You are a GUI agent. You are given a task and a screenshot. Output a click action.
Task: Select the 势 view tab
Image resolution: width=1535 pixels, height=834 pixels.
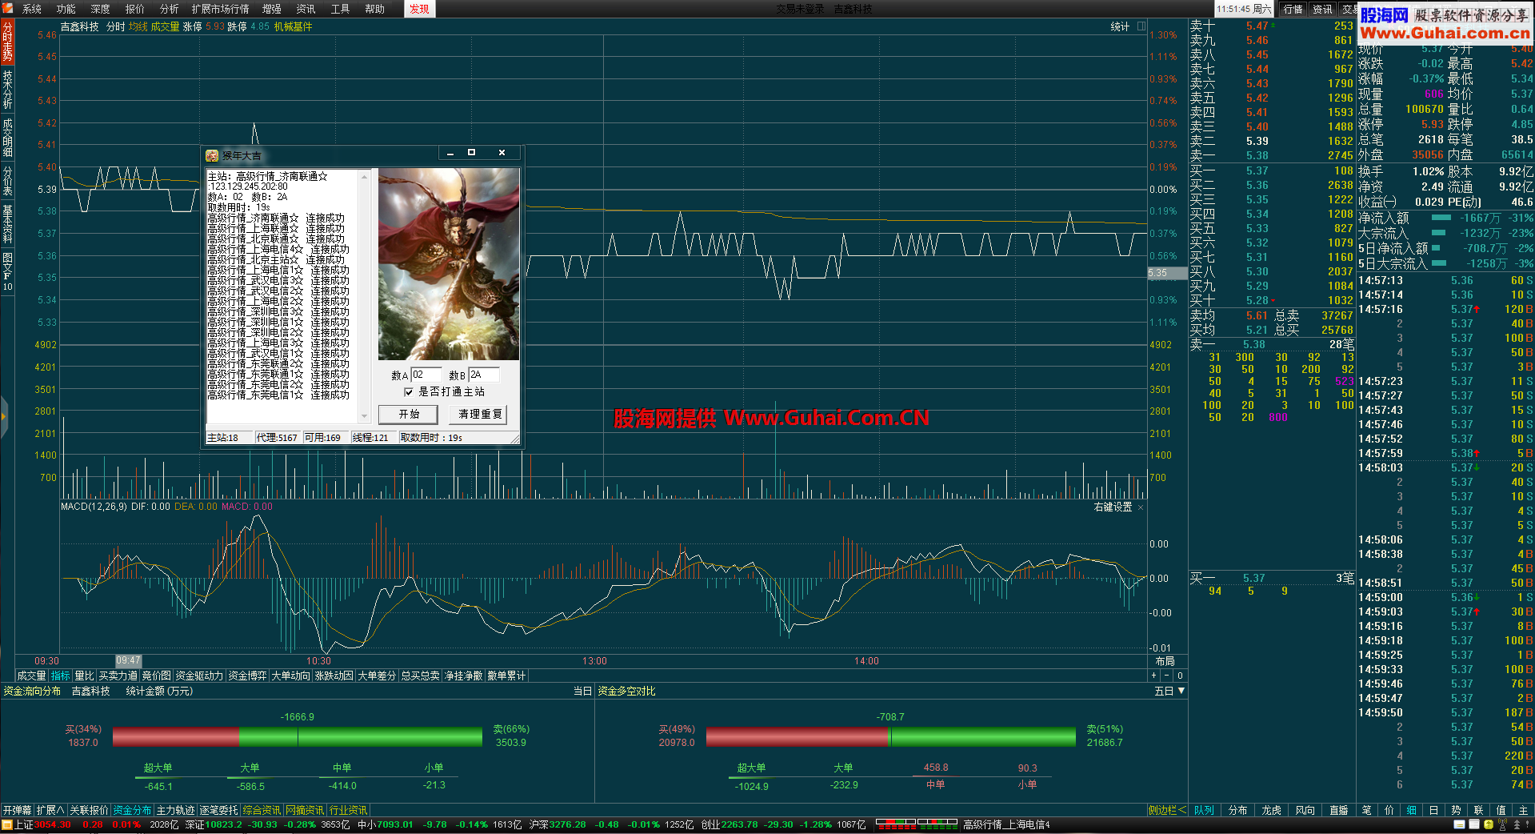(x=1456, y=810)
